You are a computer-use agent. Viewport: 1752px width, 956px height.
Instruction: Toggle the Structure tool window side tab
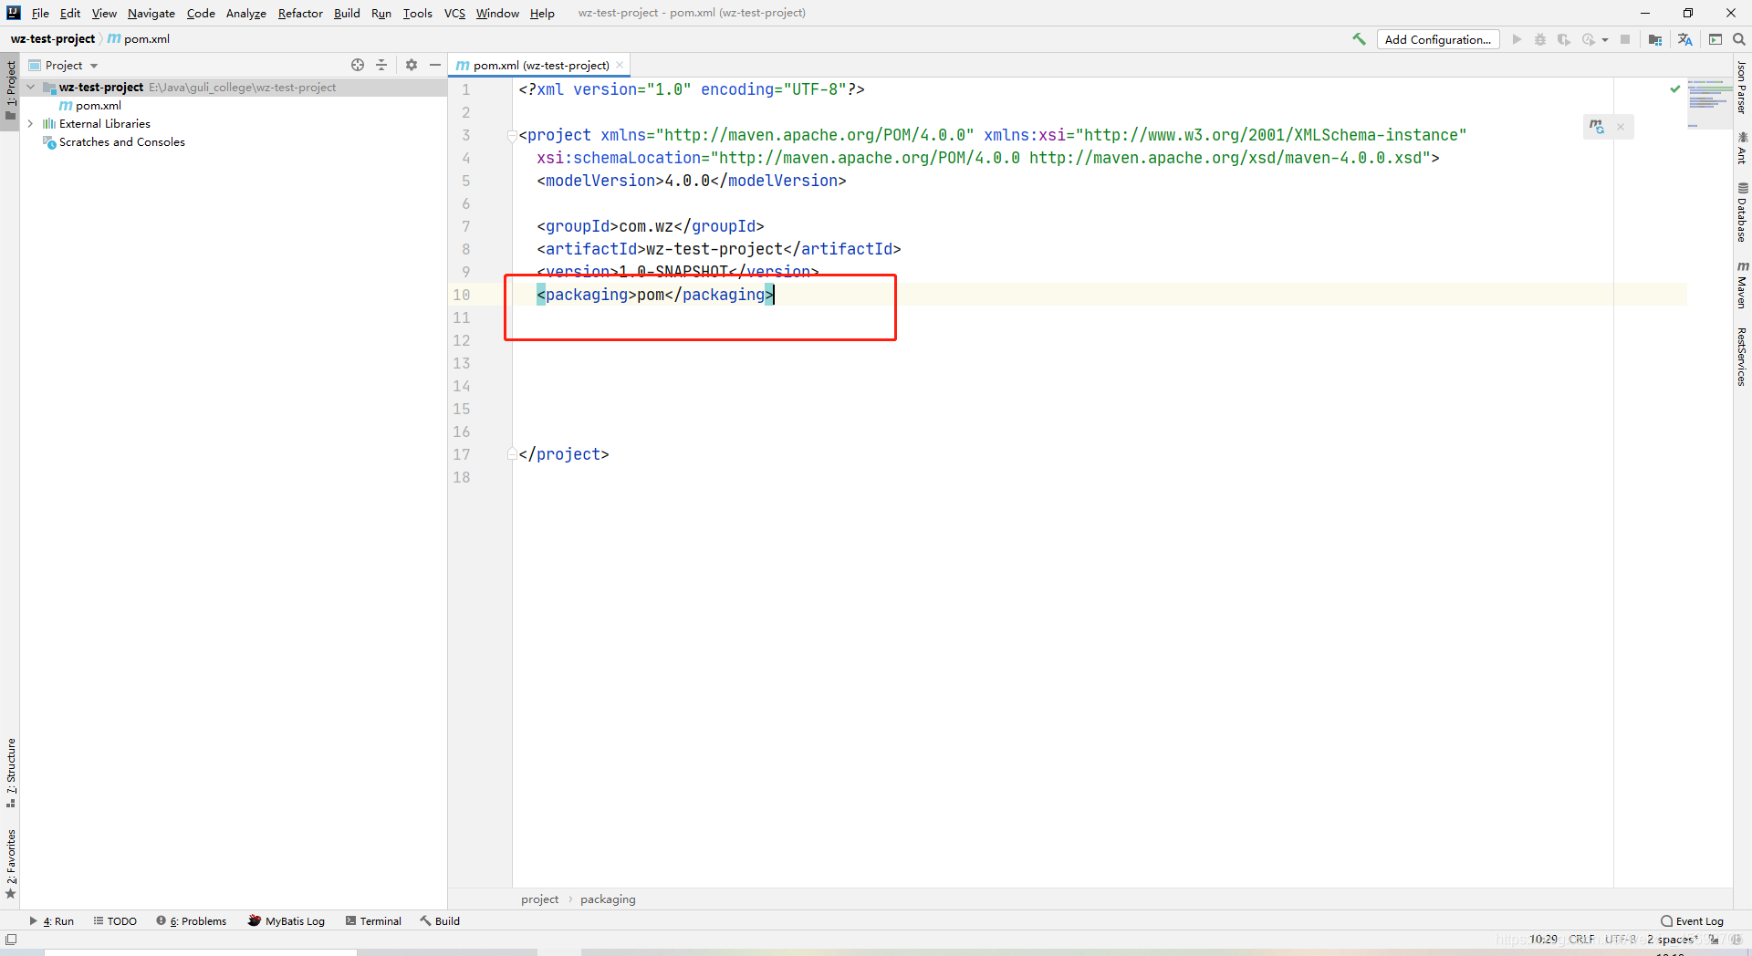[10, 773]
